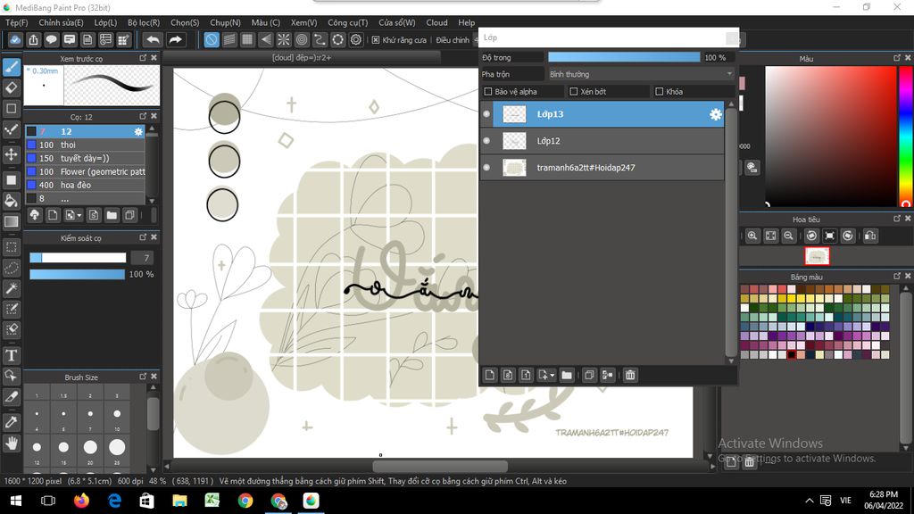Enable the Xén bớt clipping checkbox
The width and height of the screenshot is (914, 514).
coord(574,92)
